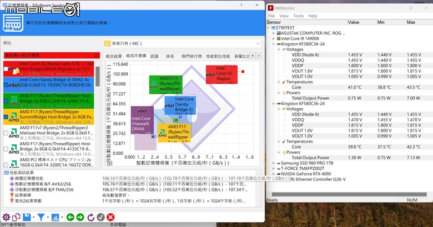Viewport: 433px width, 227px height.
Task: Switch to the 組合結果 tab
Action: 114,56
